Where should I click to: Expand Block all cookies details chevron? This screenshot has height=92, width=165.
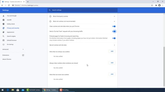[x=114, y=21]
